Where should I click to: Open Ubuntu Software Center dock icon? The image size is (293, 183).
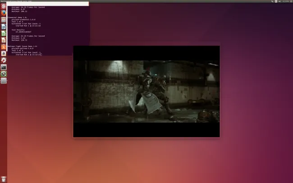(x=4, y=47)
